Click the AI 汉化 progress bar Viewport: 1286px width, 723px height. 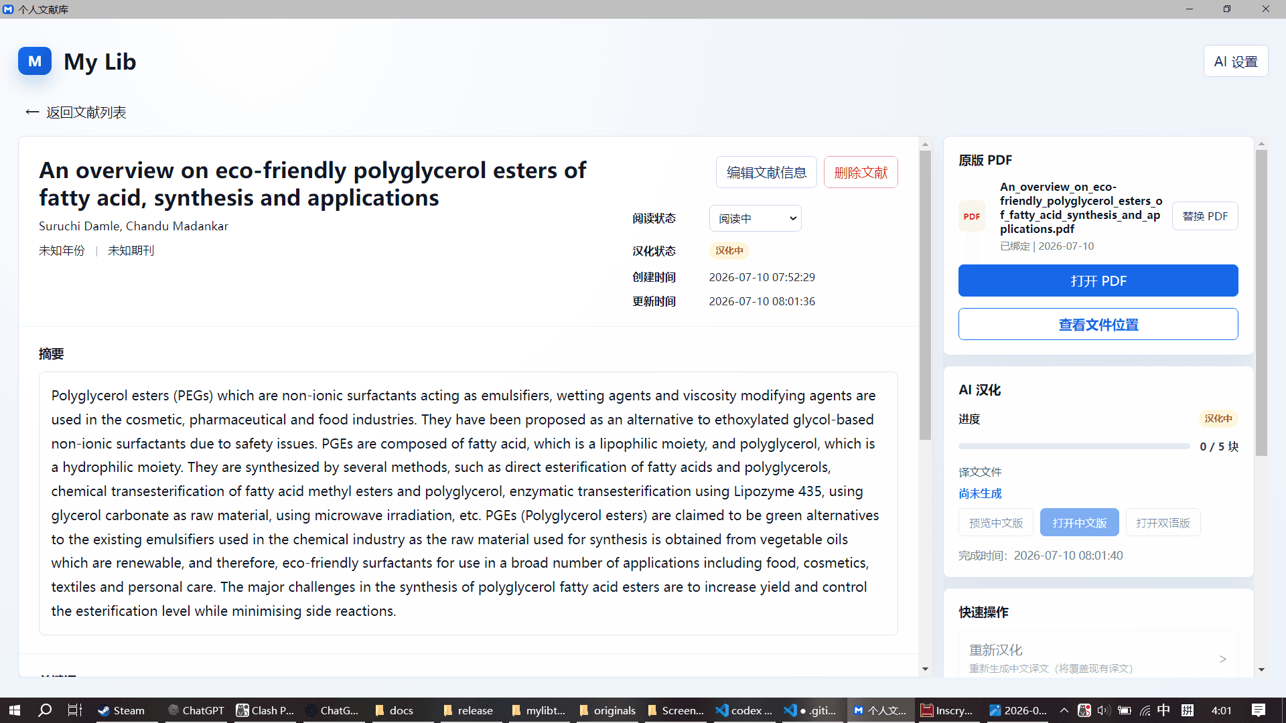[x=1074, y=447]
